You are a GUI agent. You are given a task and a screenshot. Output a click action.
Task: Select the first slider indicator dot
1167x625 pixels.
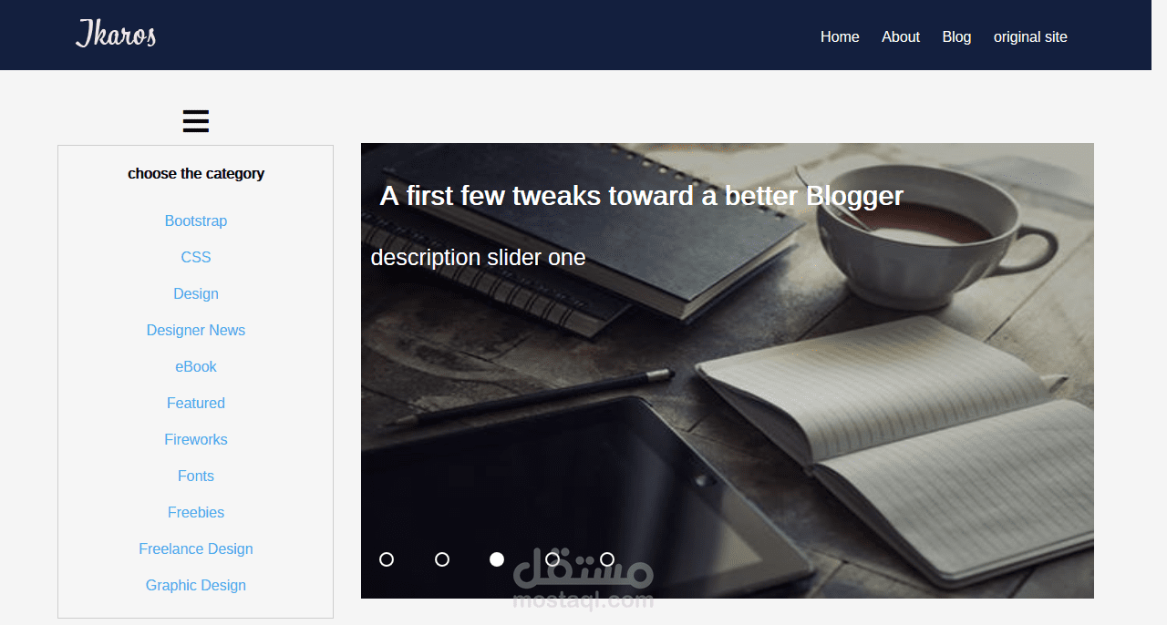pyautogui.click(x=387, y=559)
